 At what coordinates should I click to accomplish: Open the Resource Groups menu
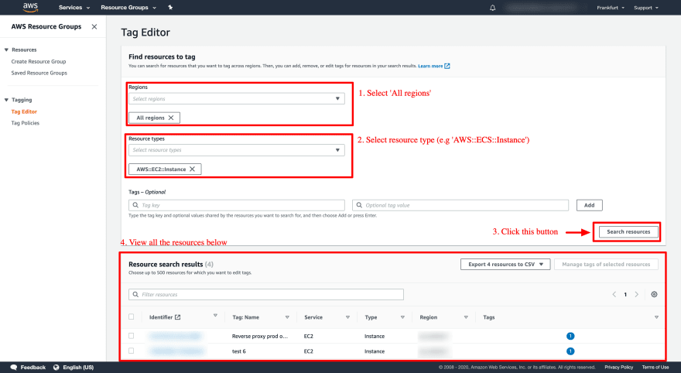point(128,8)
